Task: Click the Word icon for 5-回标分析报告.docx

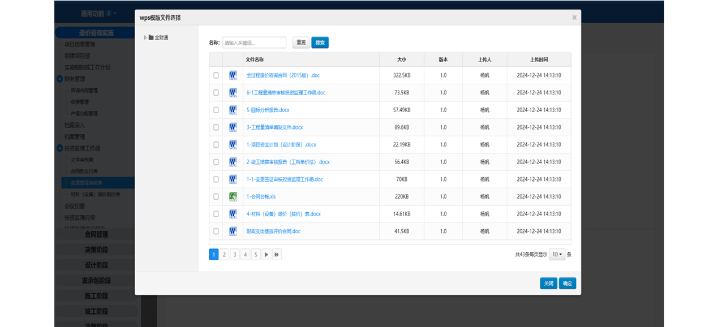Action: click(x=233, y=110)
